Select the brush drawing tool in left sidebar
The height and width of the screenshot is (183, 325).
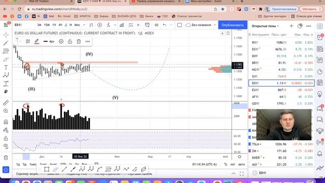coord(6,59)
